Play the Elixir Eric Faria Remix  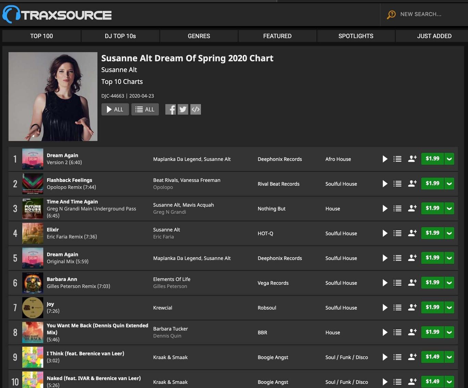tap(385, 233)
